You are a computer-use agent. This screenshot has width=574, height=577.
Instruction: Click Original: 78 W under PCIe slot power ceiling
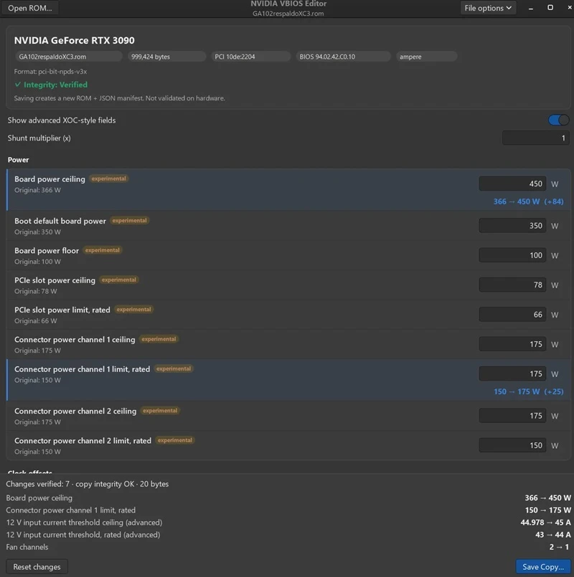36,291
